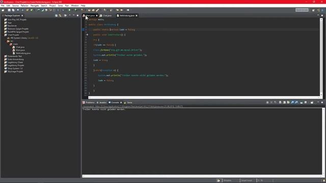Image resolution: width=326 pixels, height=183 pixels.
Task: Collapse the Chat Projekt tree node
Action: click(3, 35)
